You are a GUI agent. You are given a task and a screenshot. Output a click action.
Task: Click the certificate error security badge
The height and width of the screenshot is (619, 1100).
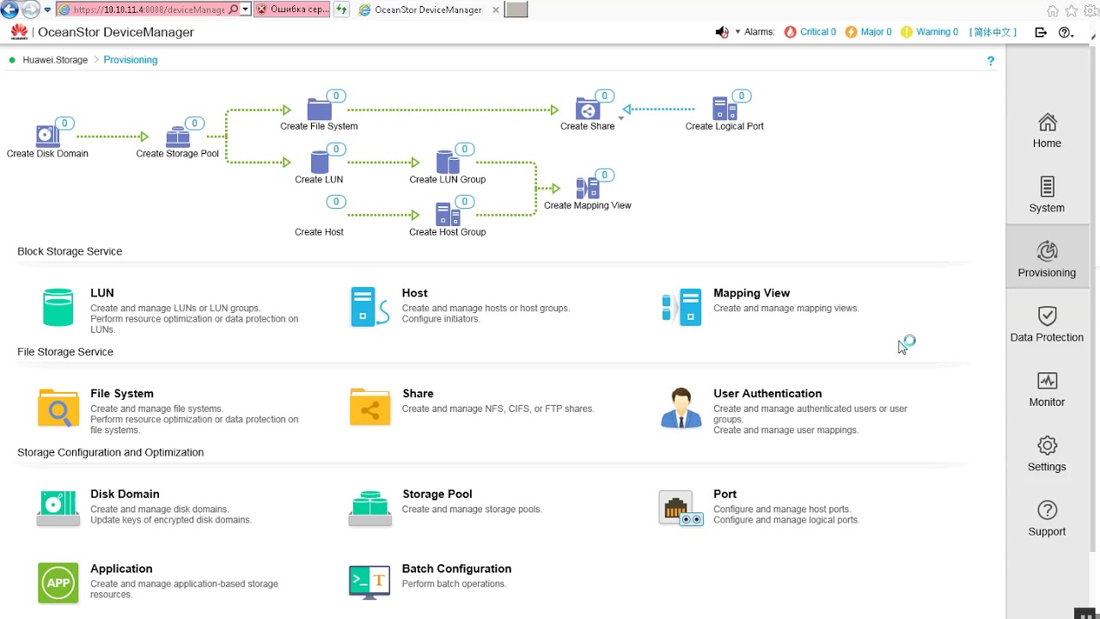(292, 9)
